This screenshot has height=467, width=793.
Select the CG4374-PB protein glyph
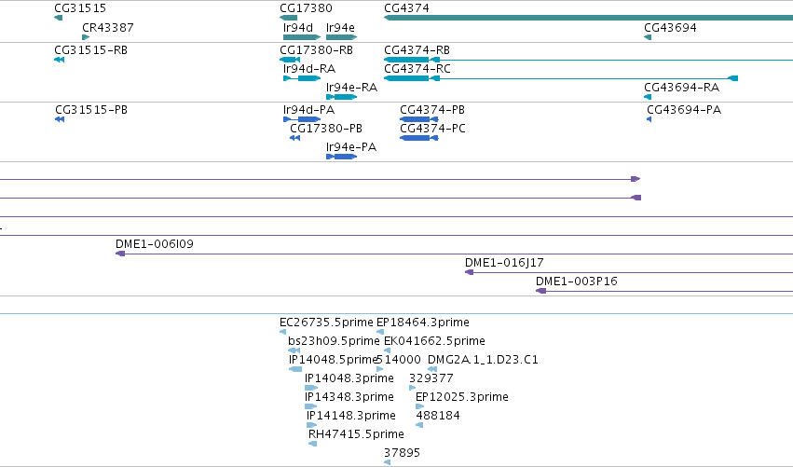pyautogui.click(x=418, y=119)
